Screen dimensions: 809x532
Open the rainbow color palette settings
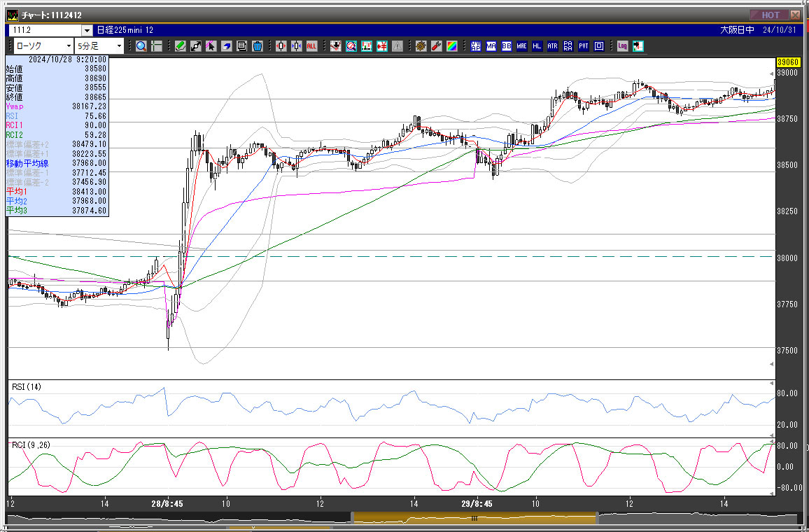452,46
